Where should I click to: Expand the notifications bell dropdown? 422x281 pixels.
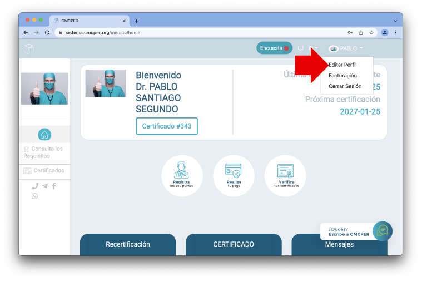[x=313, y=48]
